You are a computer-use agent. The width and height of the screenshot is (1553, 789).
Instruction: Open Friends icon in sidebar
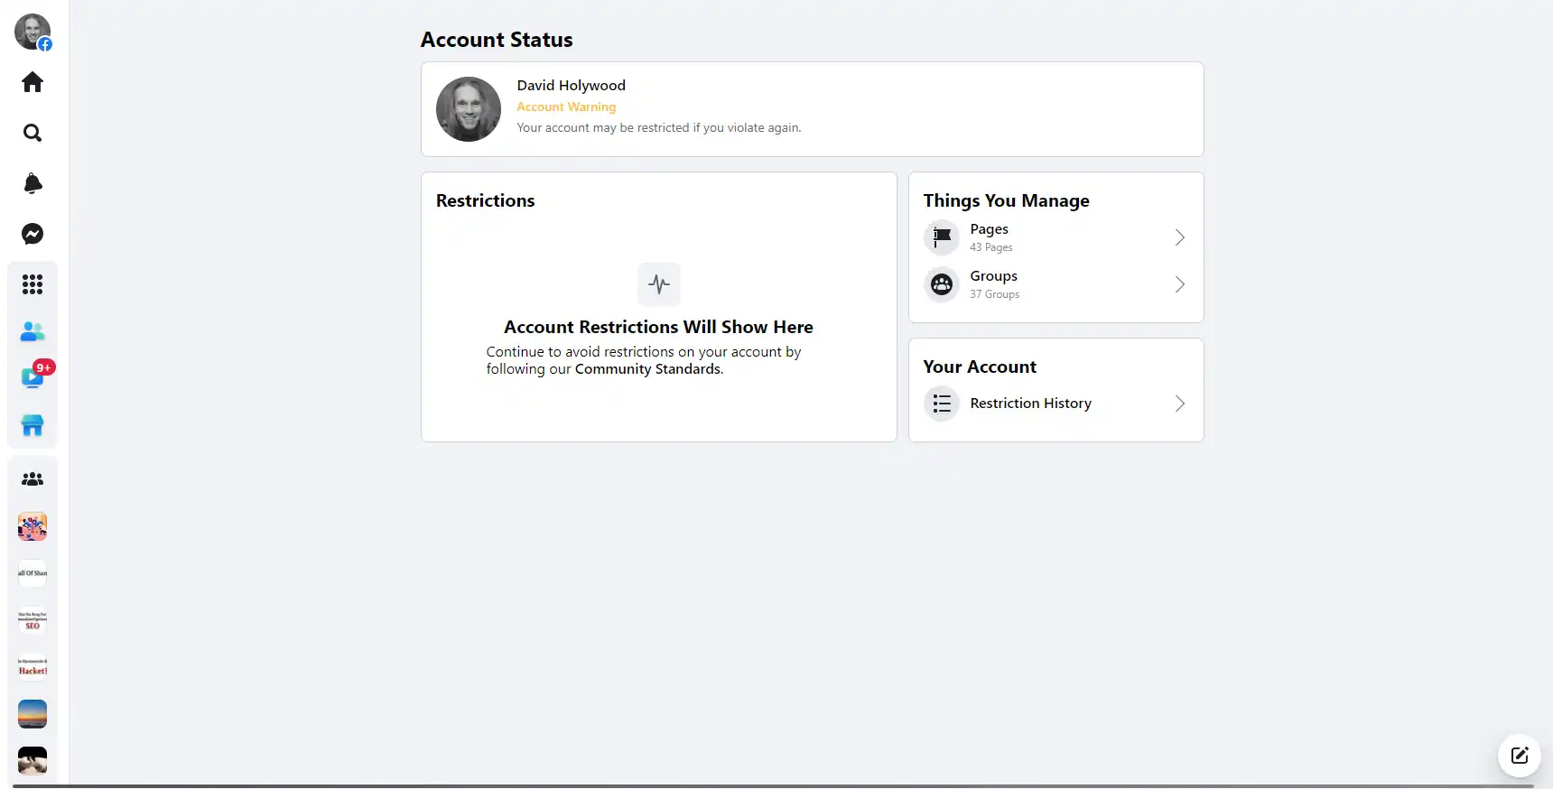[x=33, y=331]
